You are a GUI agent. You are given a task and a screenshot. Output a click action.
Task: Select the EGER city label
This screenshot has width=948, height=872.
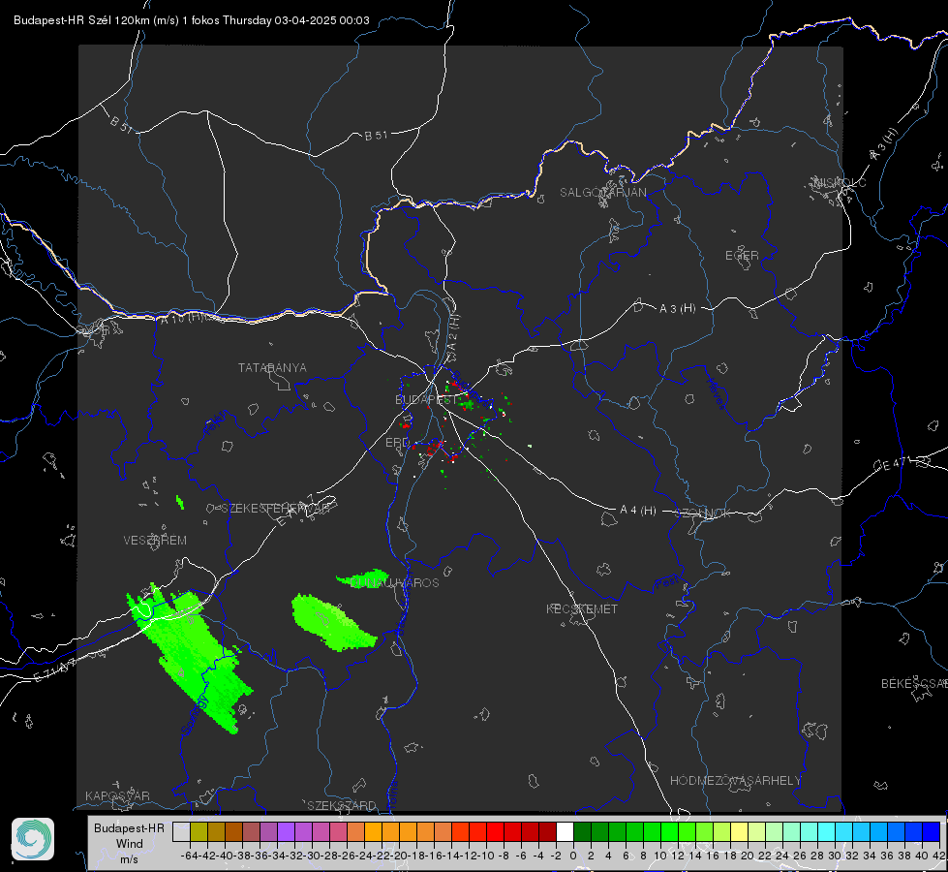(742, 256)
